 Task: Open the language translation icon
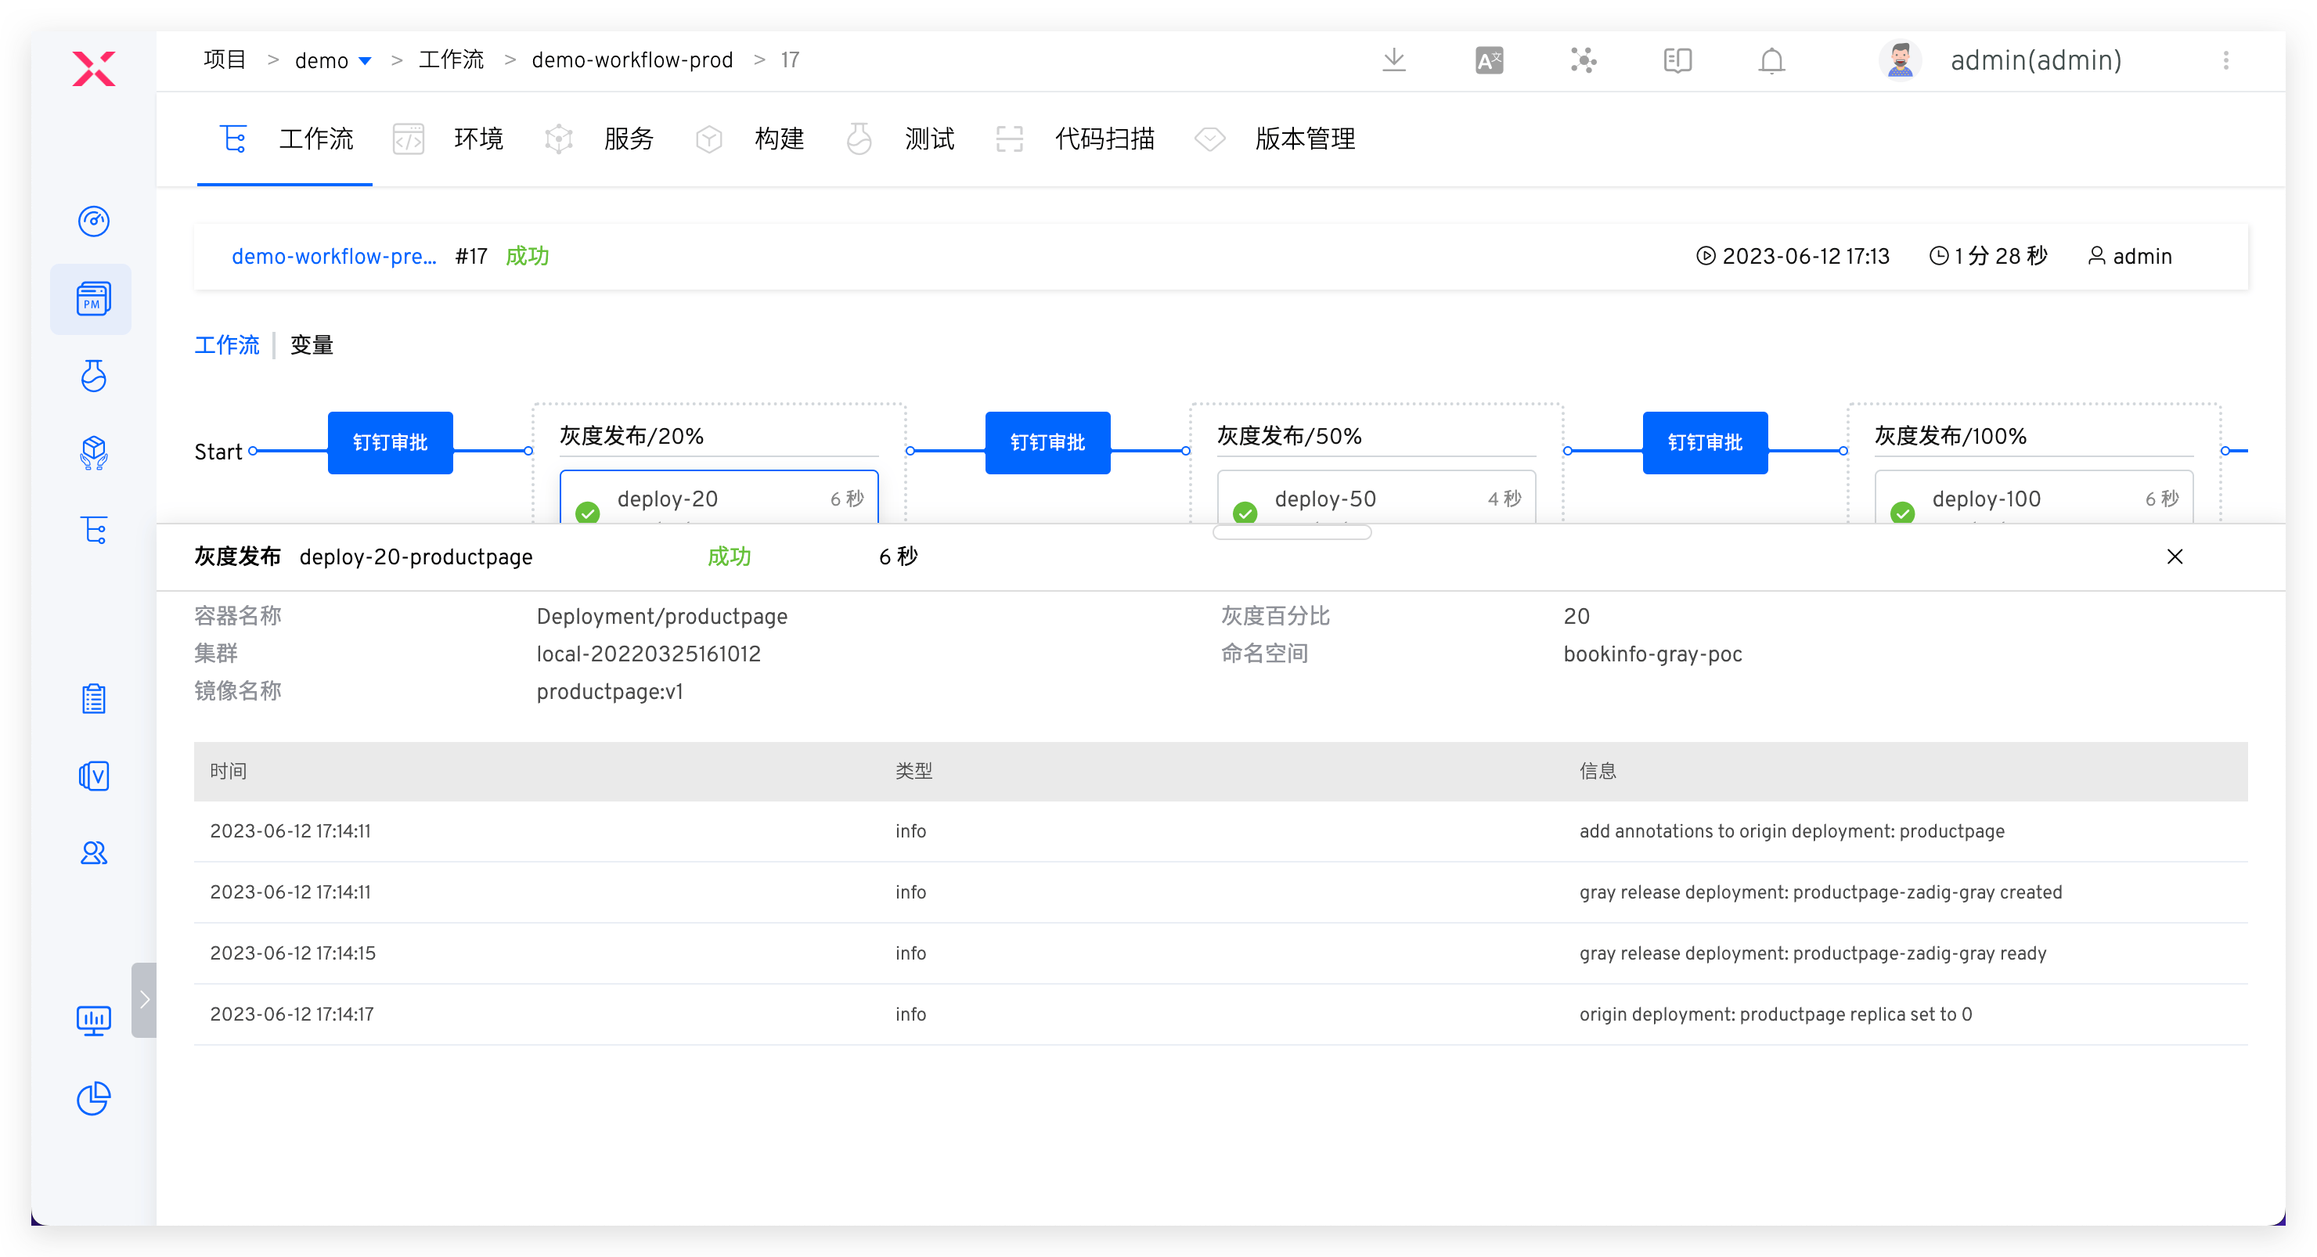(1489, 60)
